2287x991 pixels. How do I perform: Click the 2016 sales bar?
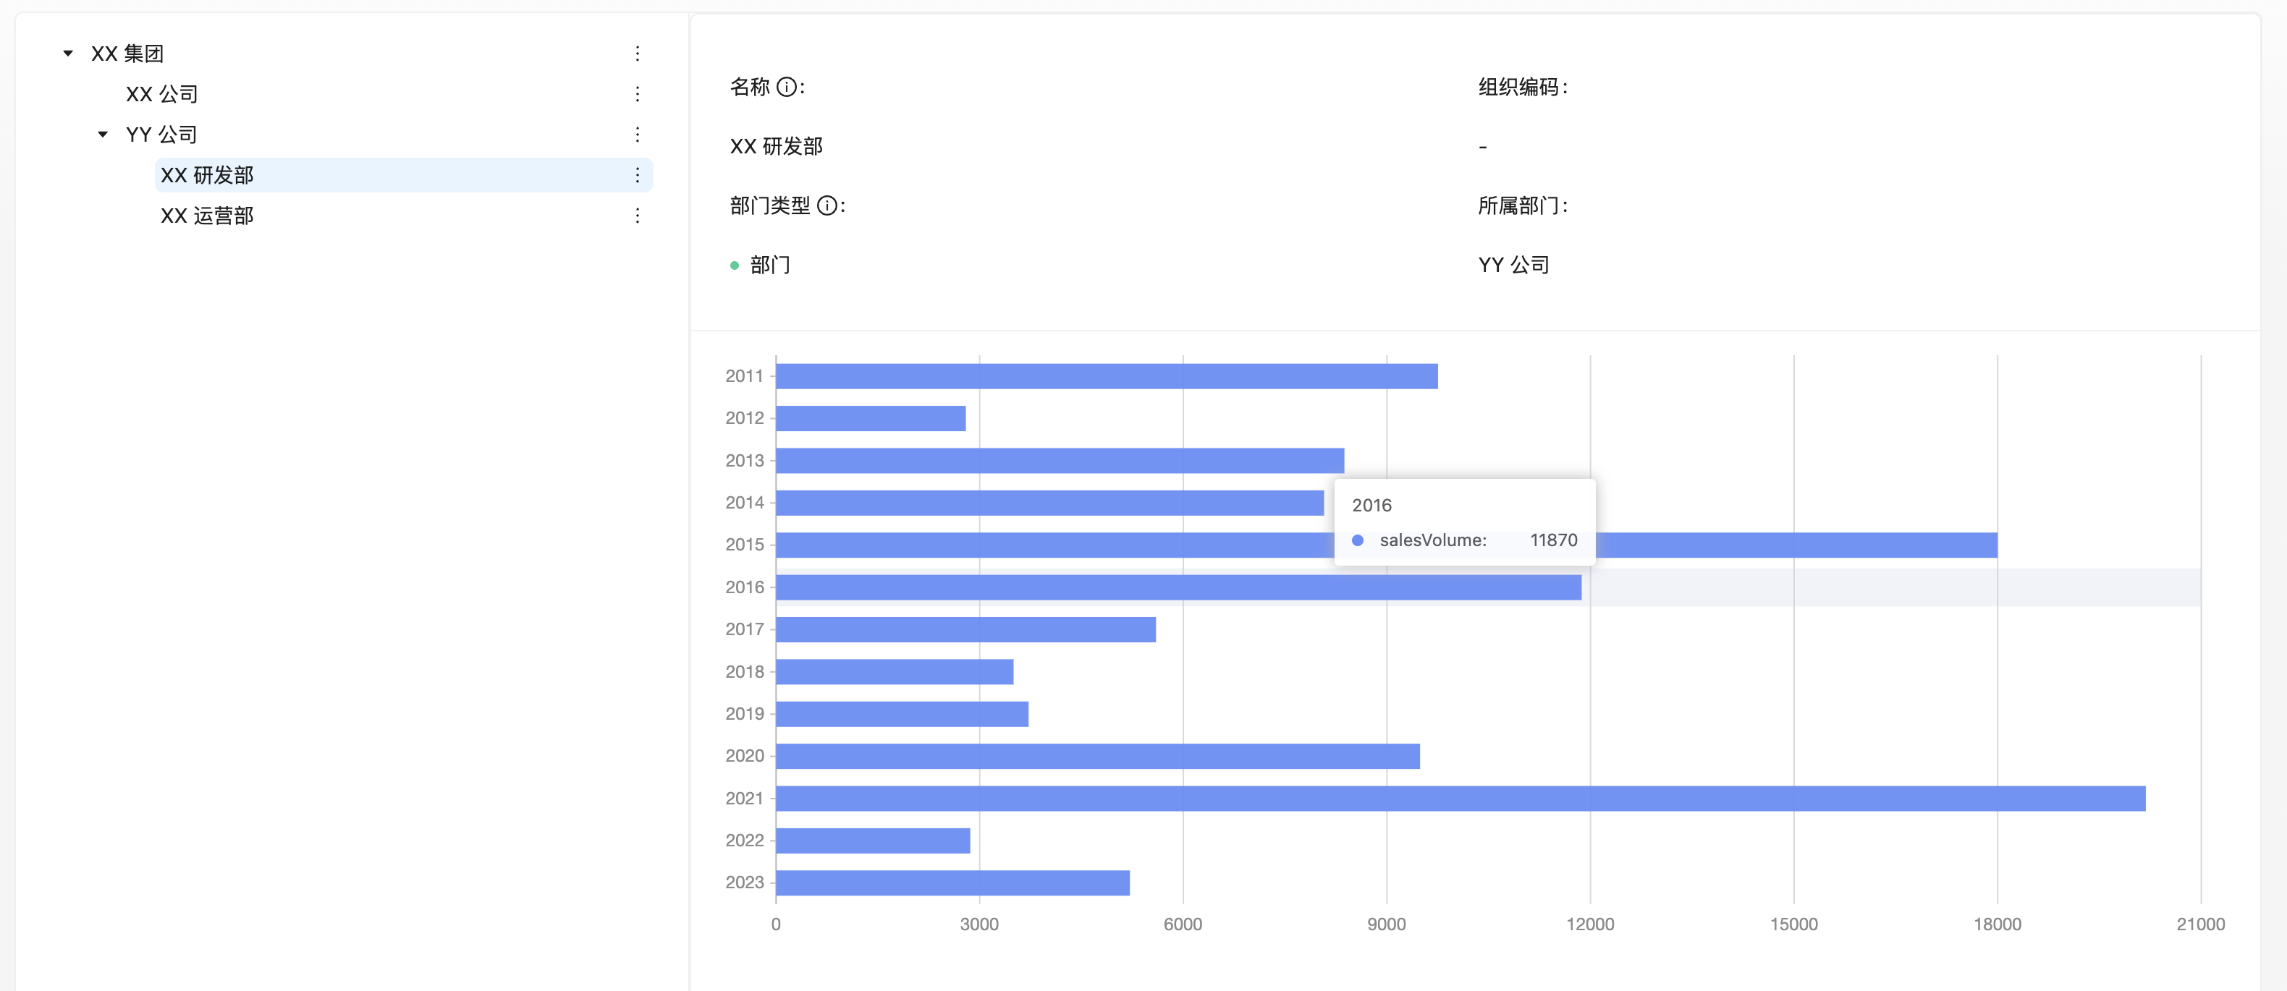[1178, 587]
